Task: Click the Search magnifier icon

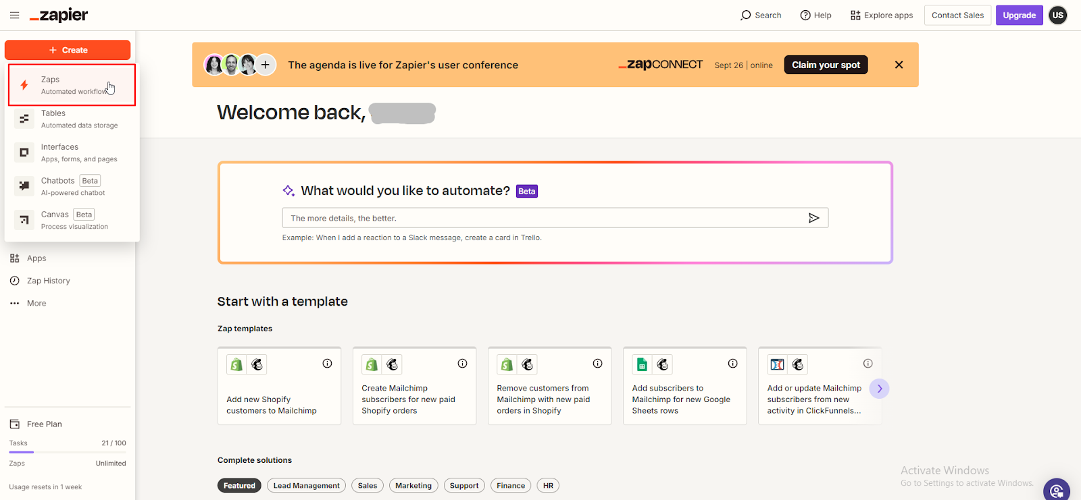Action: point(746,15)
